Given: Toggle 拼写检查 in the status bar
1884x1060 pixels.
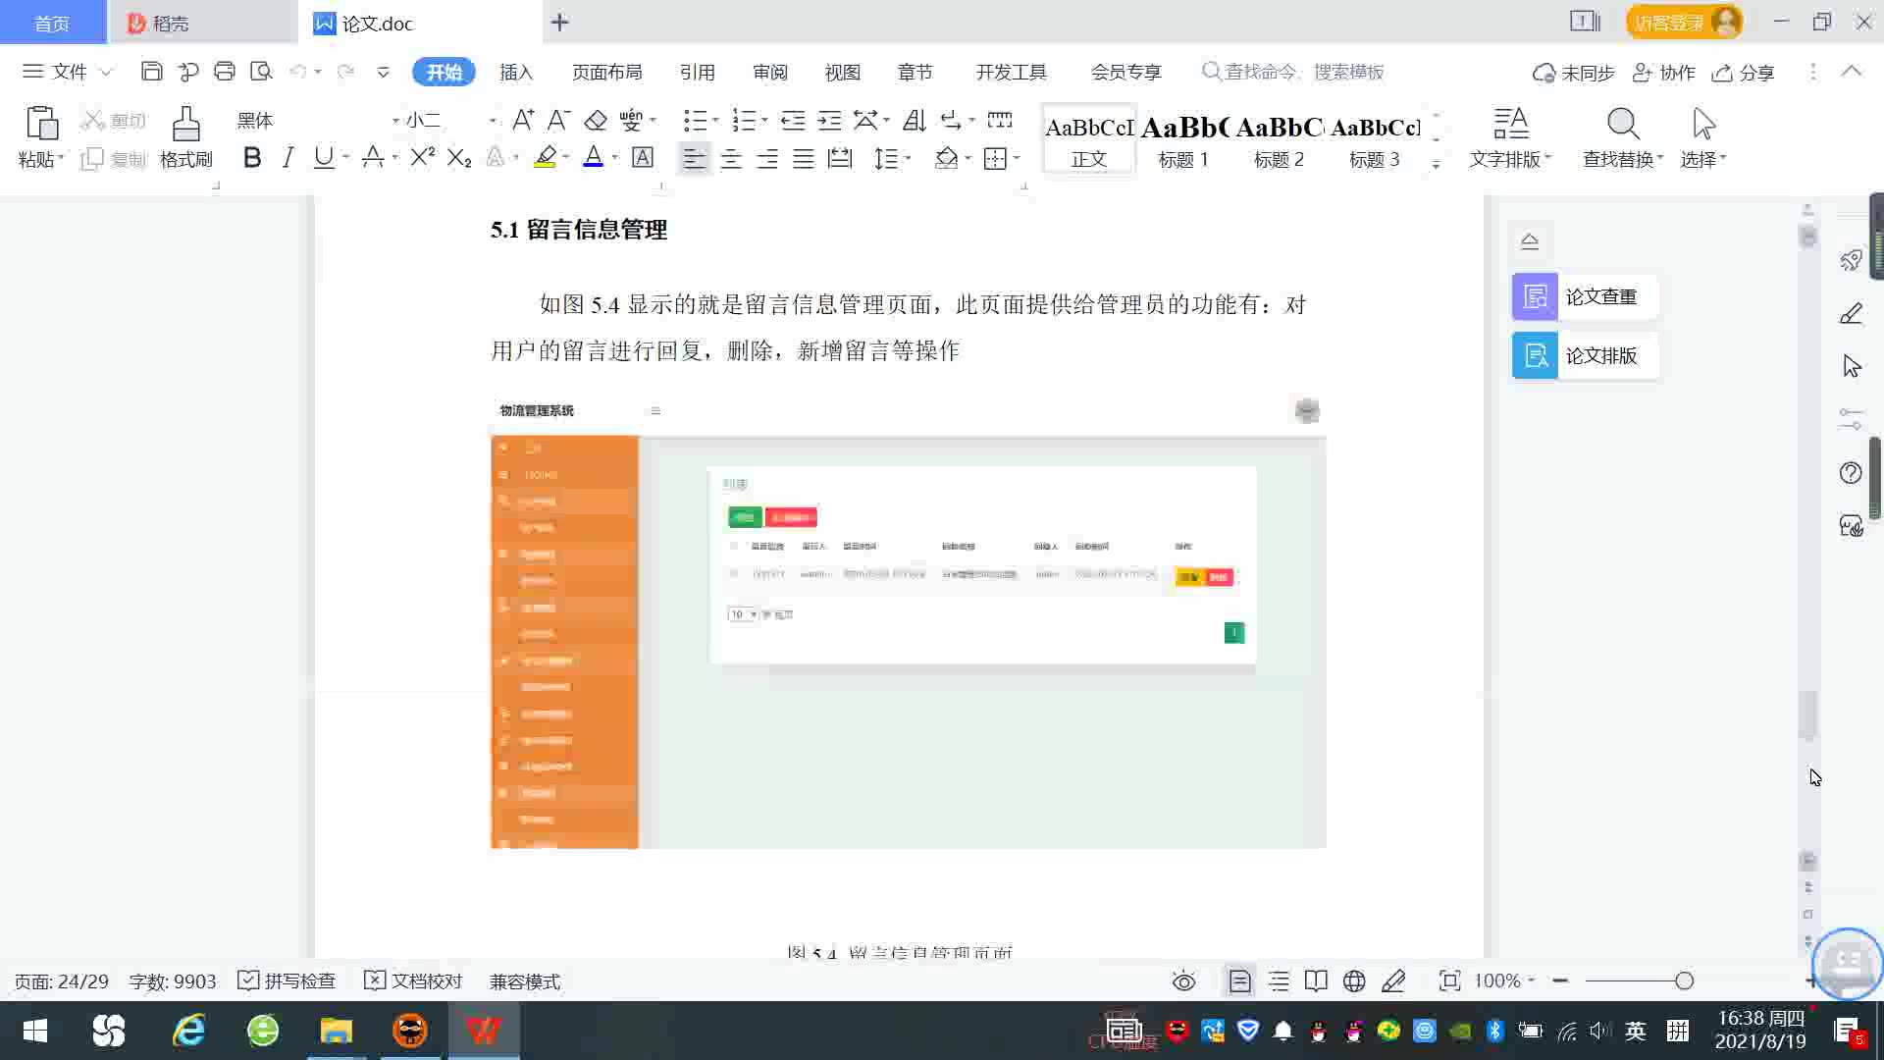Looking at the screenshot, I should [288, 980].
